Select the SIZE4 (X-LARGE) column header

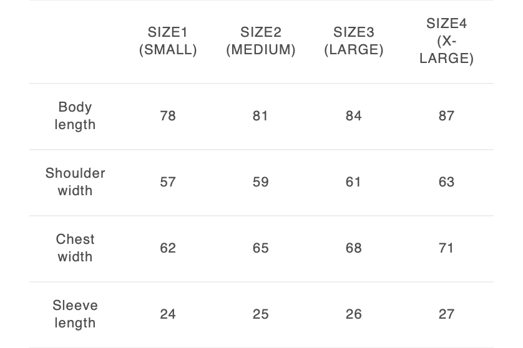[446, 41]
